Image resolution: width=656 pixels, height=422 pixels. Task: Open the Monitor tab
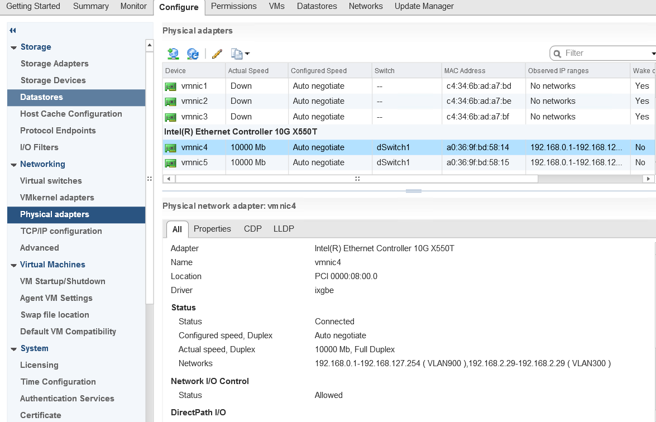tap(133, 6)
